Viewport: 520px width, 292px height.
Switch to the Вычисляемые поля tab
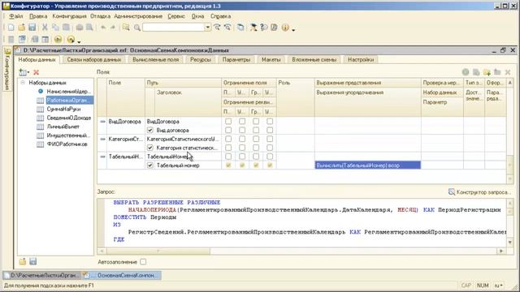pos(155,59)
